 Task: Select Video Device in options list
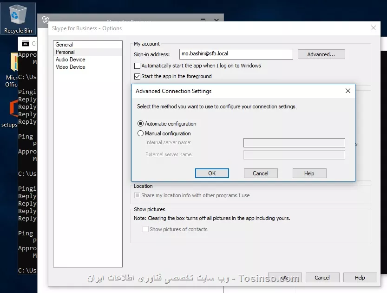pyautogui.click(x=88, y=67)
